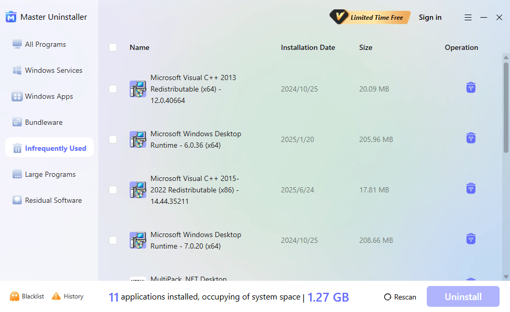The width and height of the screenshot is (510, 312).
Task: Click trash icon for Desktop Runtime 7.0.20
Action: click(x=471, y=239)
